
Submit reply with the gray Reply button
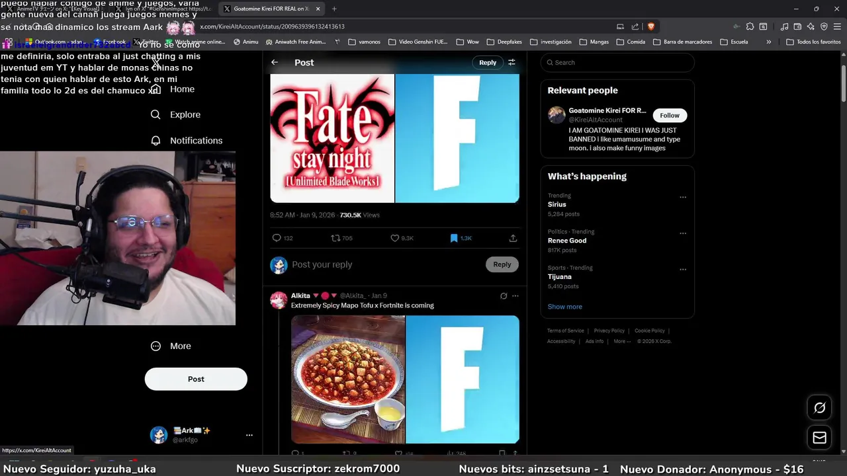(x=502, y=264)
